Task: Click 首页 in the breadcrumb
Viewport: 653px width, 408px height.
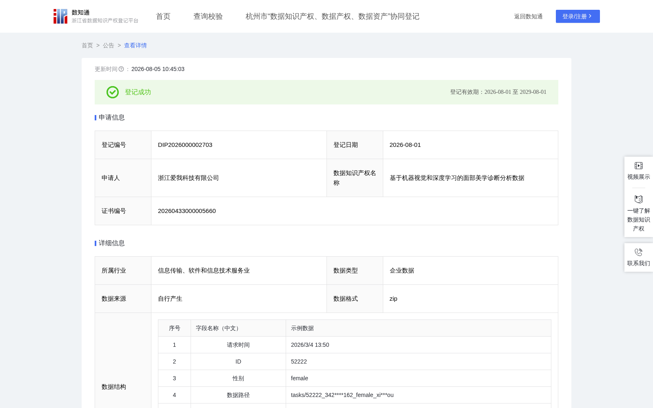Action: 87,45
